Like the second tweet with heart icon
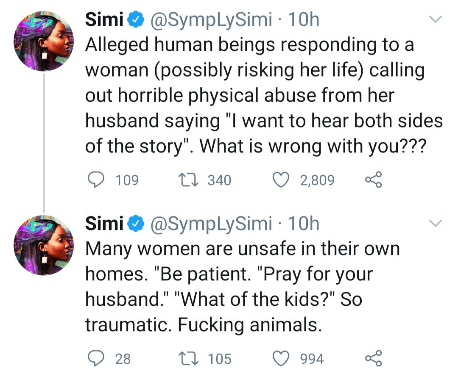This screenshot has height=371, width=458. (281, 358)
